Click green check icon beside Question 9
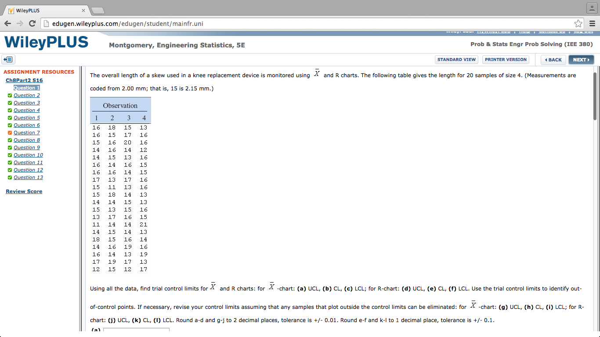The height and width of the screenshot is (337, 600). [x=10, y=147]
